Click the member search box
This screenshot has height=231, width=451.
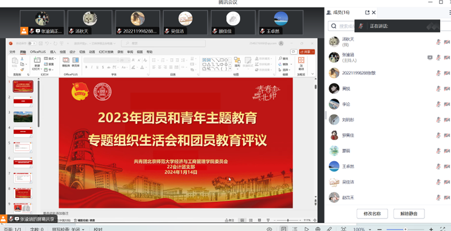(x=341, y=26)
